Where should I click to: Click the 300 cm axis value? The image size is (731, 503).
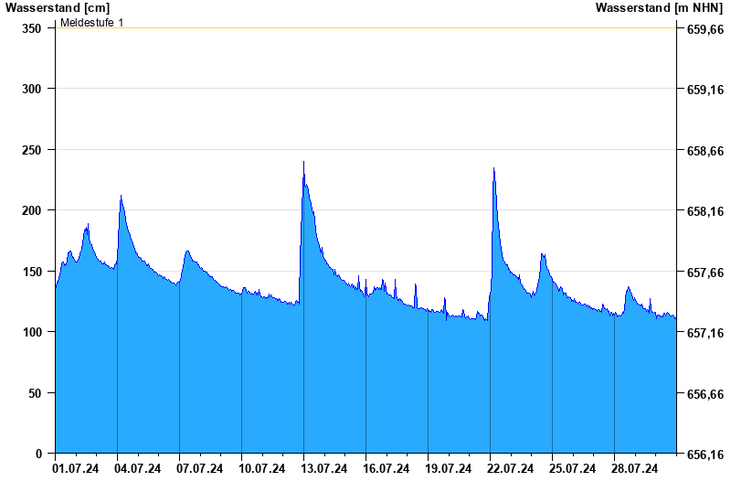[32, 89]
